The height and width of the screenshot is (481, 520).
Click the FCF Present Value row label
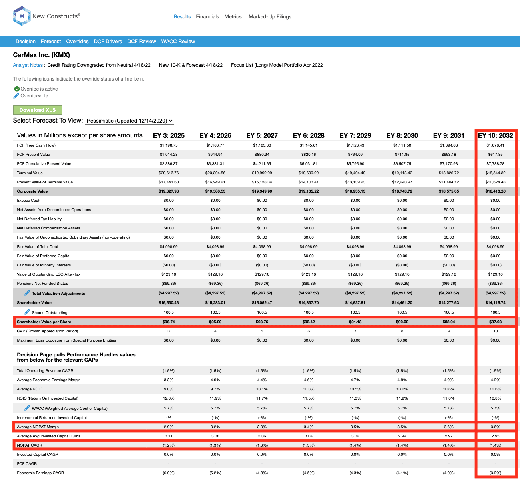click(x=33, y=155)
